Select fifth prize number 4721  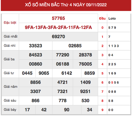pos(62,82)
